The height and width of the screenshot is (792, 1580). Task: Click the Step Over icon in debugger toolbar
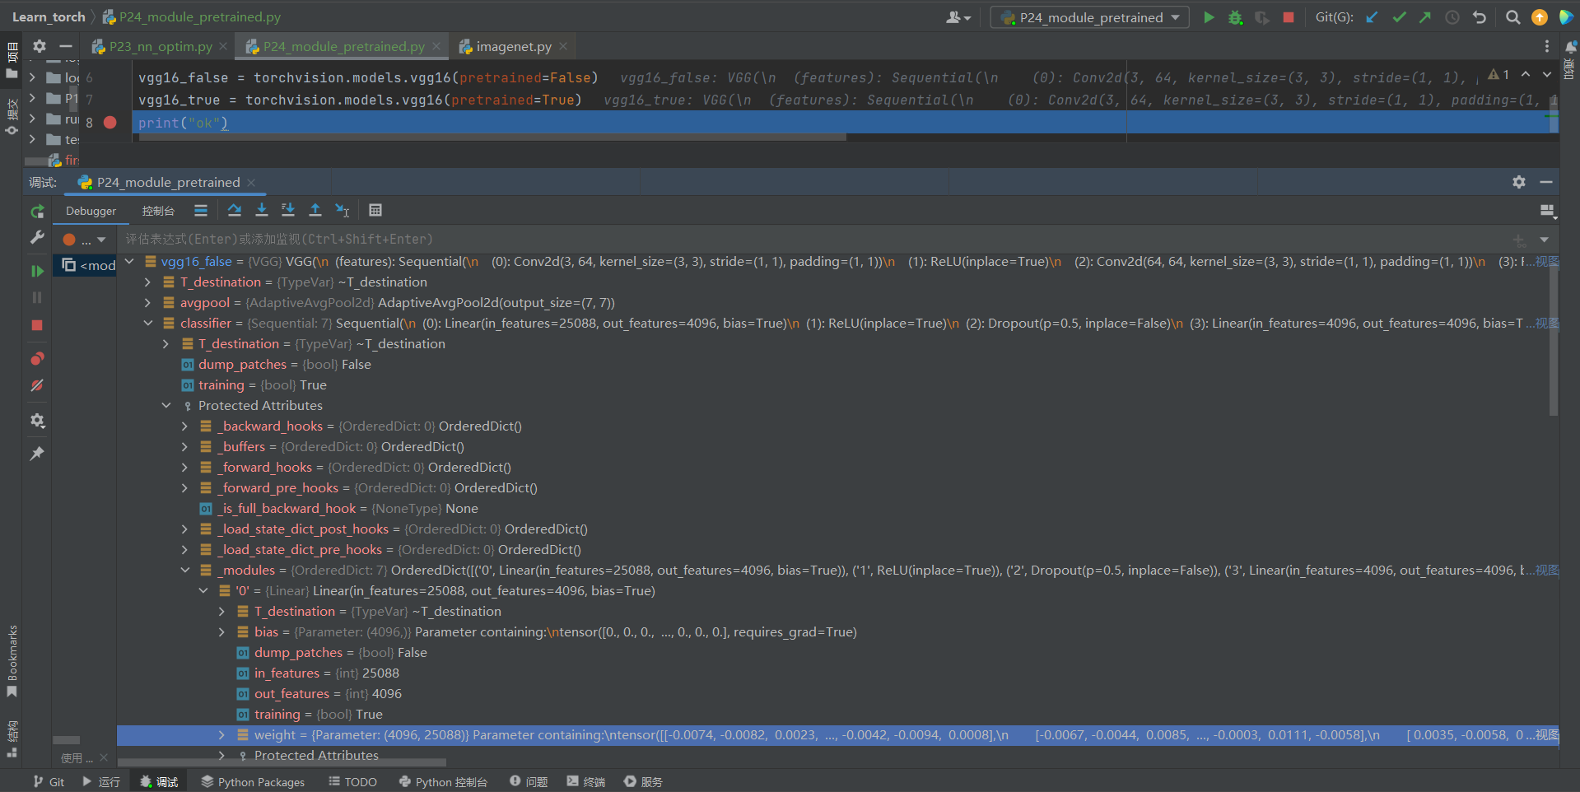pos(235,210)
